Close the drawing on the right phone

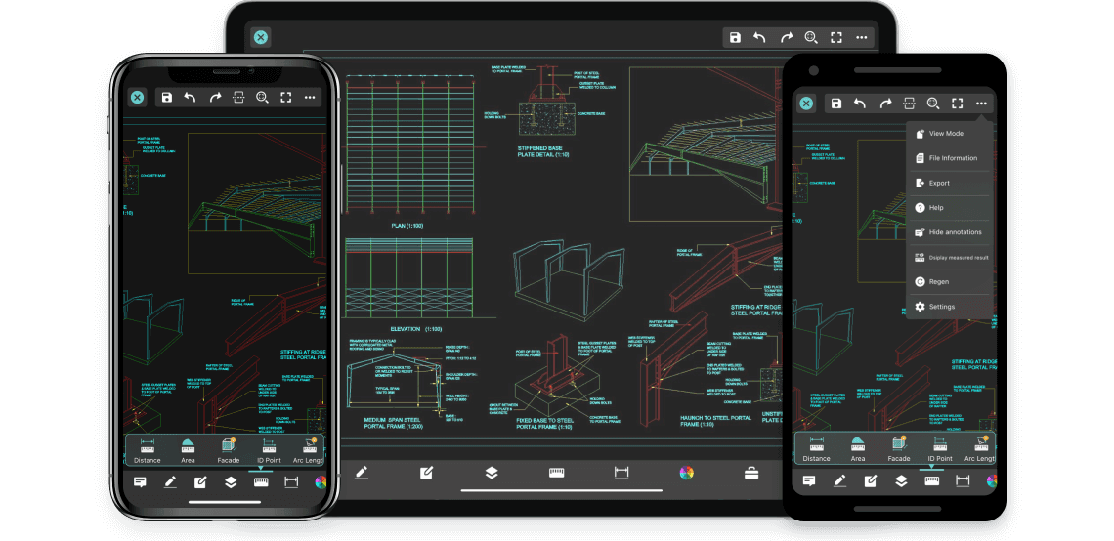coord(806,103)
